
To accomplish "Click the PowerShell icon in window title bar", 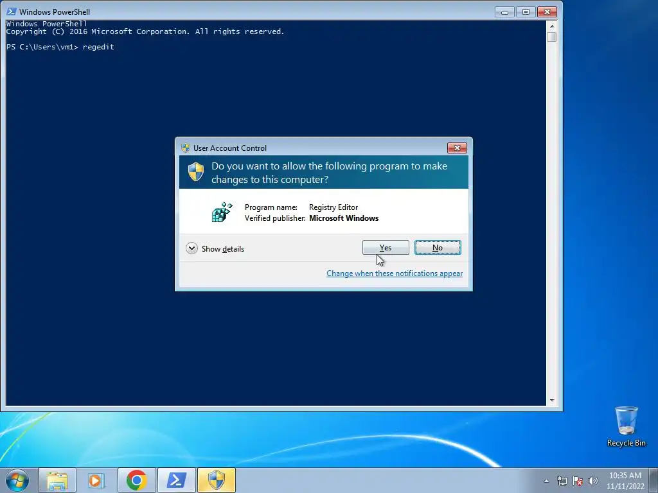I will point(12,12).
